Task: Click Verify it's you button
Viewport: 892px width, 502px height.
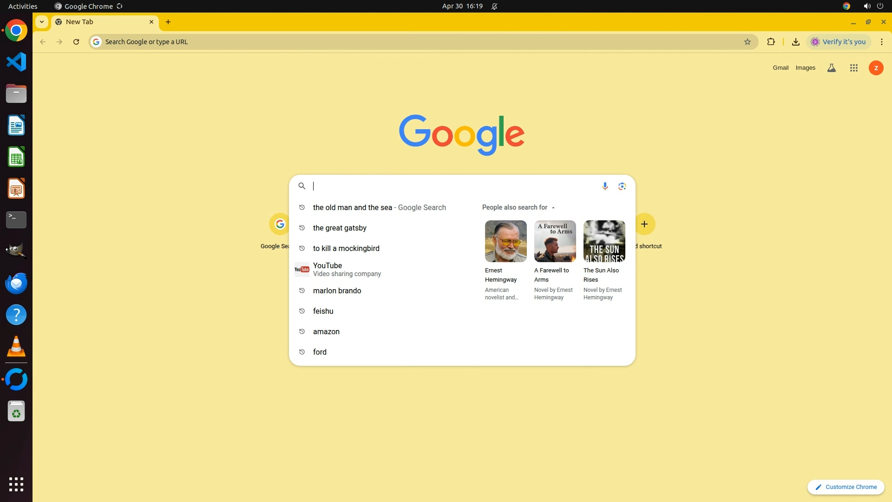Action: 839,42
